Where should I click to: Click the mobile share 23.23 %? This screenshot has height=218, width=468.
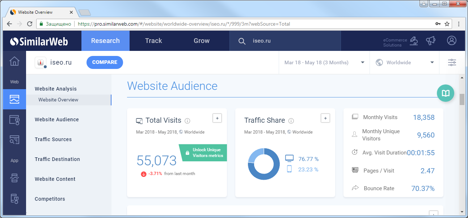pos(308,169)
